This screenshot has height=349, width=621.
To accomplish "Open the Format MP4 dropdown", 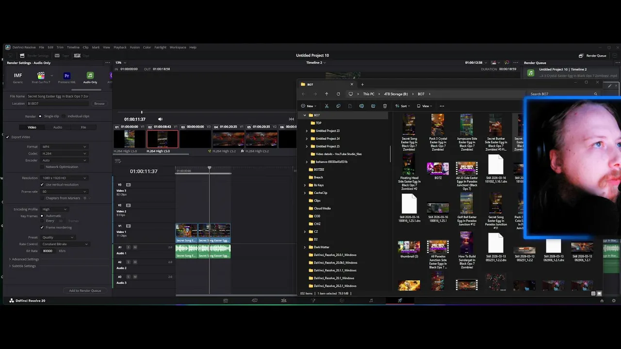I will pyautogui.click(x=64, y=147).
